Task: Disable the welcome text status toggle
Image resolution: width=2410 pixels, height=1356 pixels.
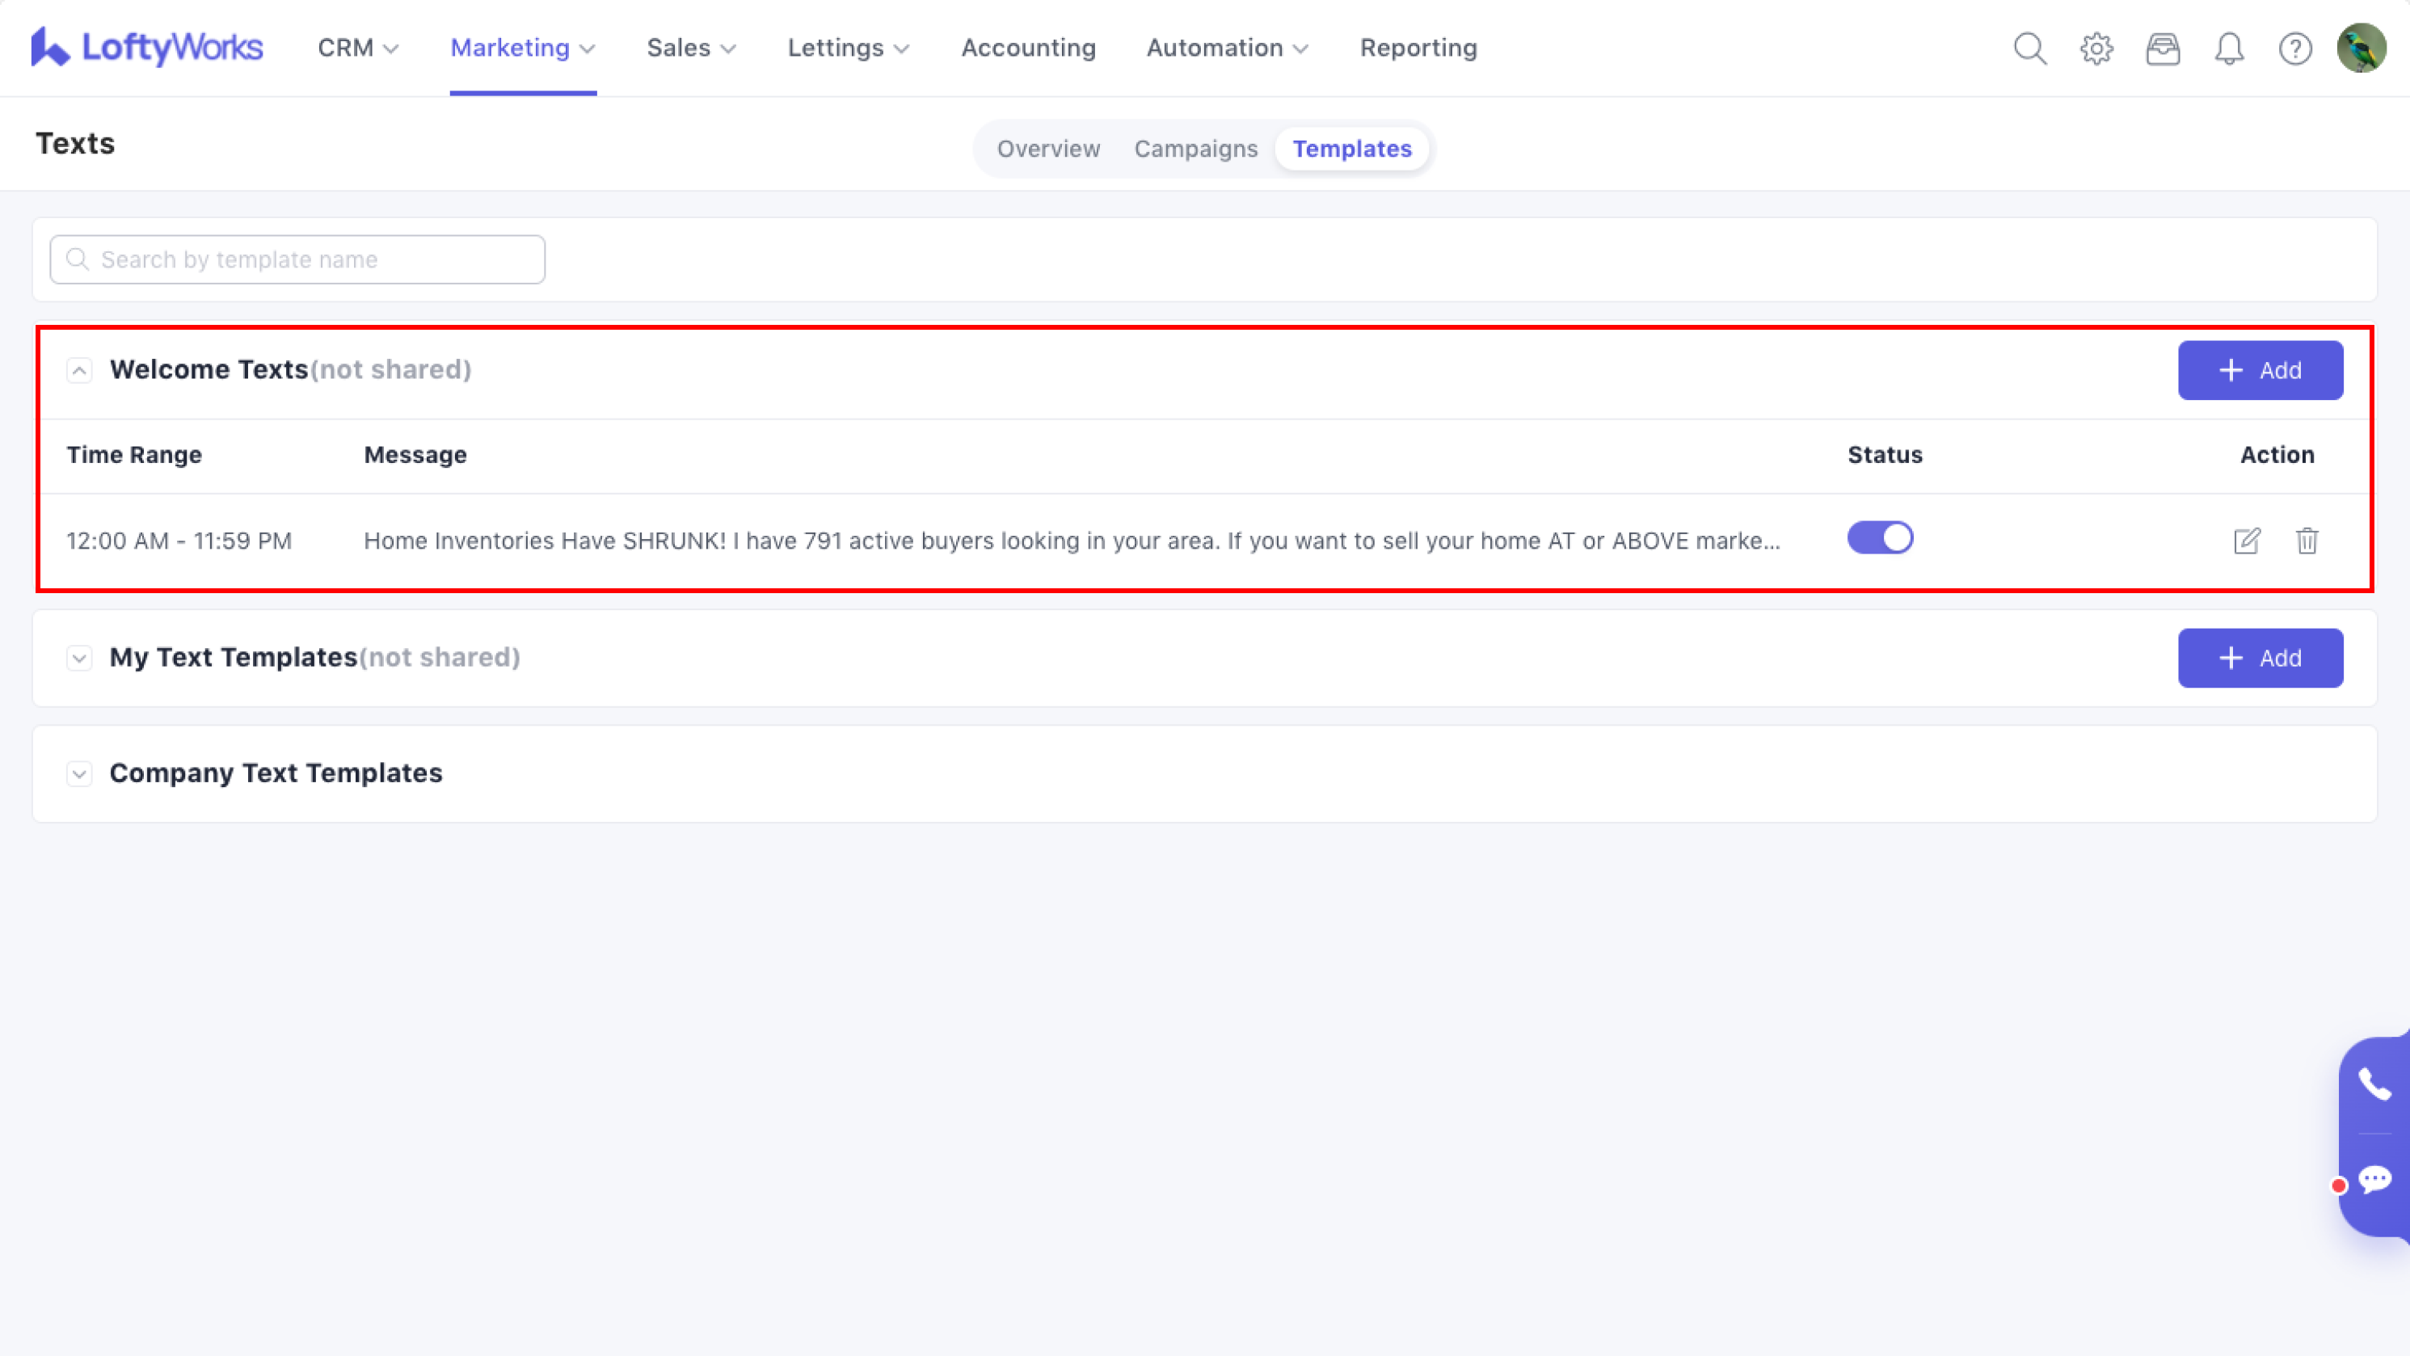Action: [x=1880, y=537]
